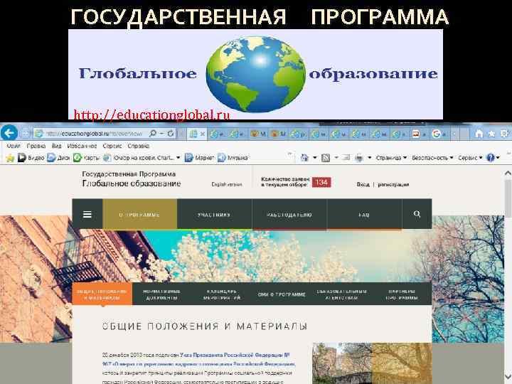Open the СМИ о программе sub-tab
This screenshot has height=384, width=512.
pyautogui.click(x=282, y=294)
